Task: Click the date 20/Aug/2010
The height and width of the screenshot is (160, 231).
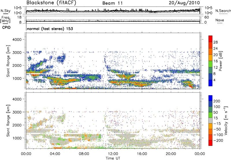Action: 184,3
